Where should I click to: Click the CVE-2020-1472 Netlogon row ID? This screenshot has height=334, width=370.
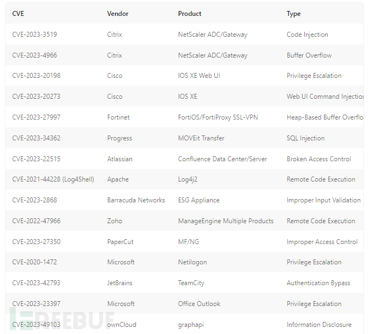[35, 262]
